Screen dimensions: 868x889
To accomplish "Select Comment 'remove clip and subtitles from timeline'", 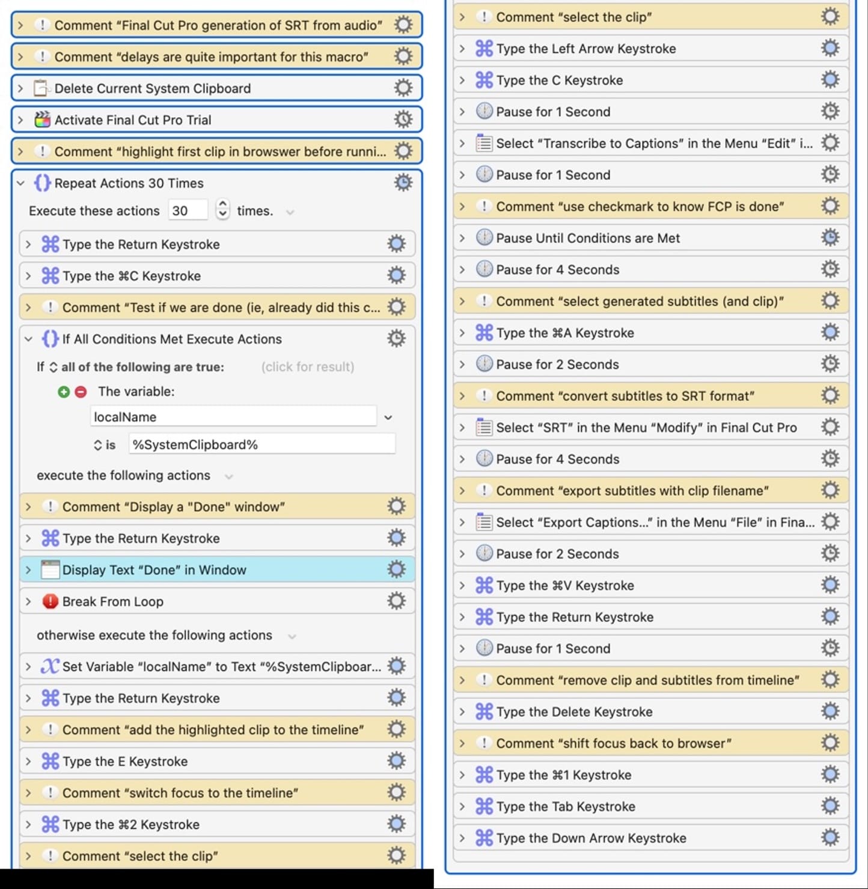I will click(x=650, y=680).
